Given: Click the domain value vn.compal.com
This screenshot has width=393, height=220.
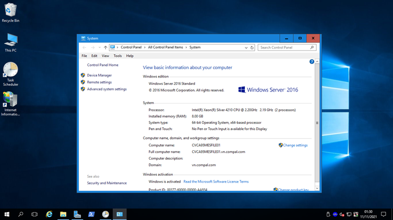Looking at the screenshot, I should 204,165.
